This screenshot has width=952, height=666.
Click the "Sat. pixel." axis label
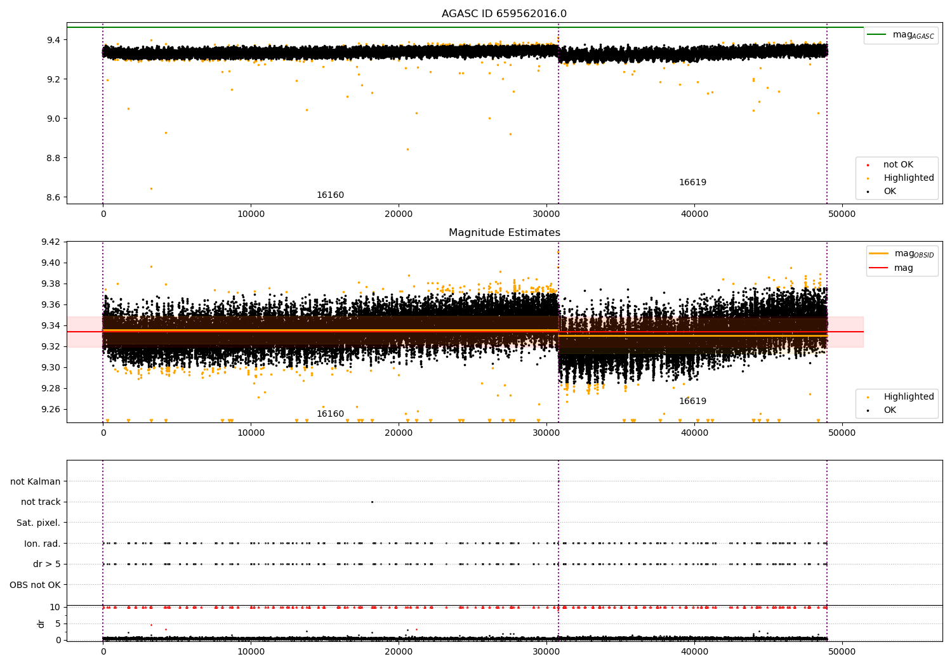39,523
